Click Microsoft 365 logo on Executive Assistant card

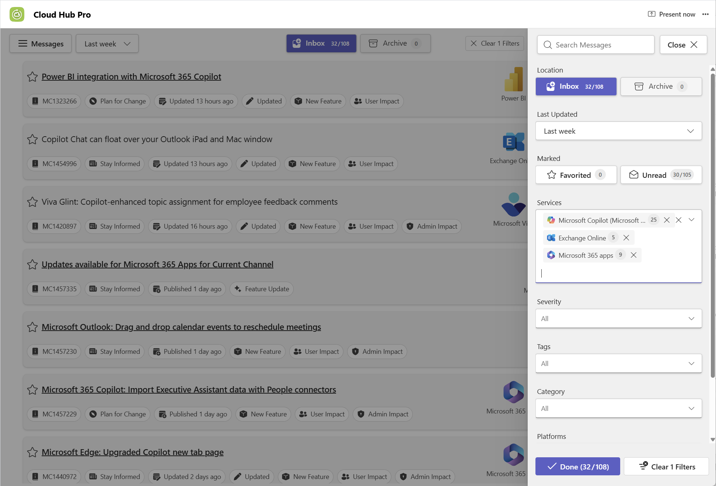pyautogui.click(x=514, y=392)
